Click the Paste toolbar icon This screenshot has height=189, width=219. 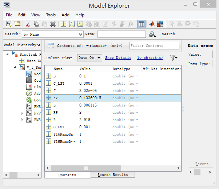point(45,24)
